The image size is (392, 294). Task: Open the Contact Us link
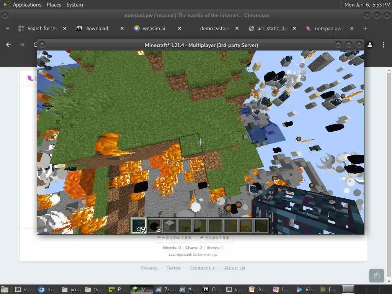click(202, 268)
